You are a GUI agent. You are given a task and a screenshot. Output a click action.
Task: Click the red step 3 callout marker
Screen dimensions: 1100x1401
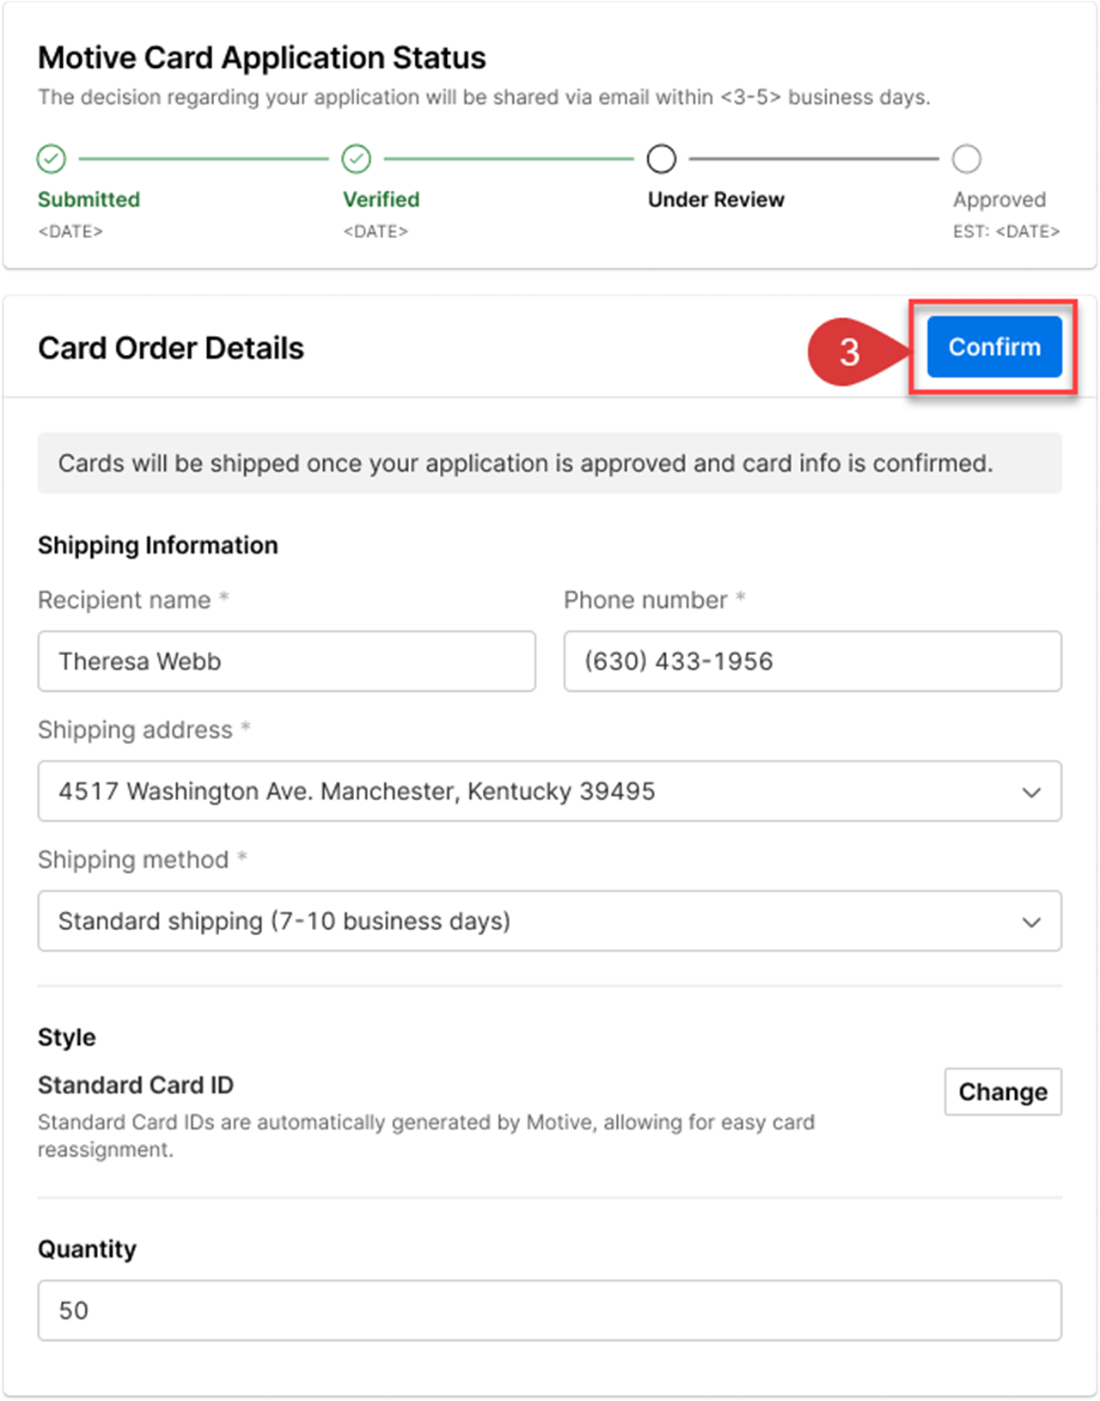tap(849, 352)
